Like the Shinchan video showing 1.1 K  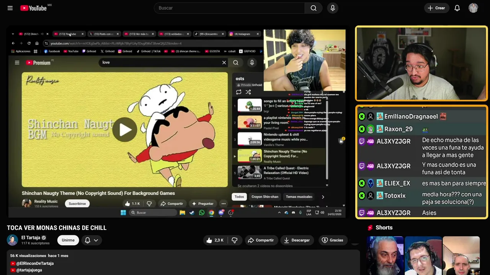click(132, 204)
